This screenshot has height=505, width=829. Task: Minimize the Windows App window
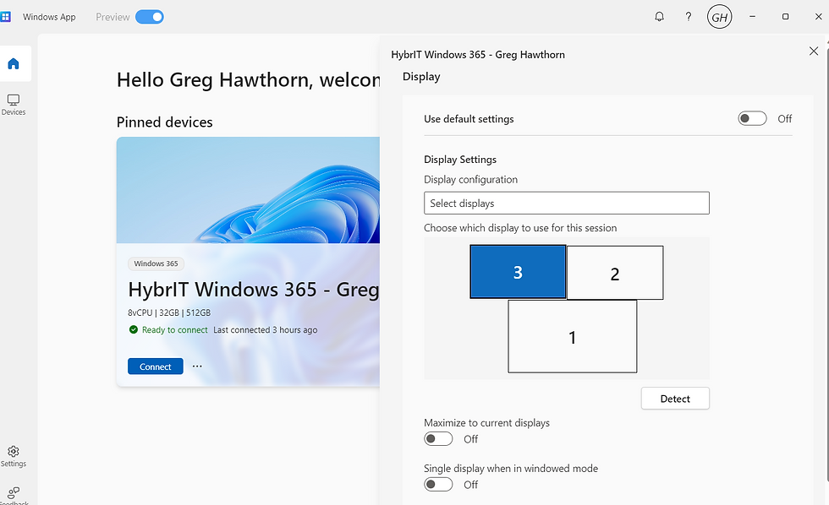[x=752, y=17]
